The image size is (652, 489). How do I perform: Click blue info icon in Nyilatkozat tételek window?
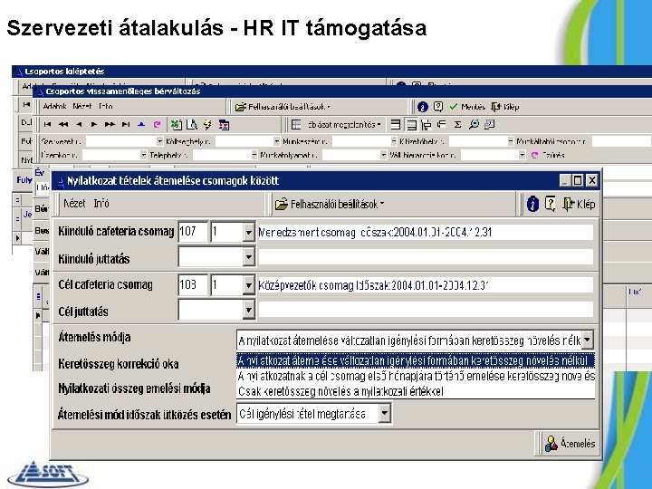[x=532, y=204]
